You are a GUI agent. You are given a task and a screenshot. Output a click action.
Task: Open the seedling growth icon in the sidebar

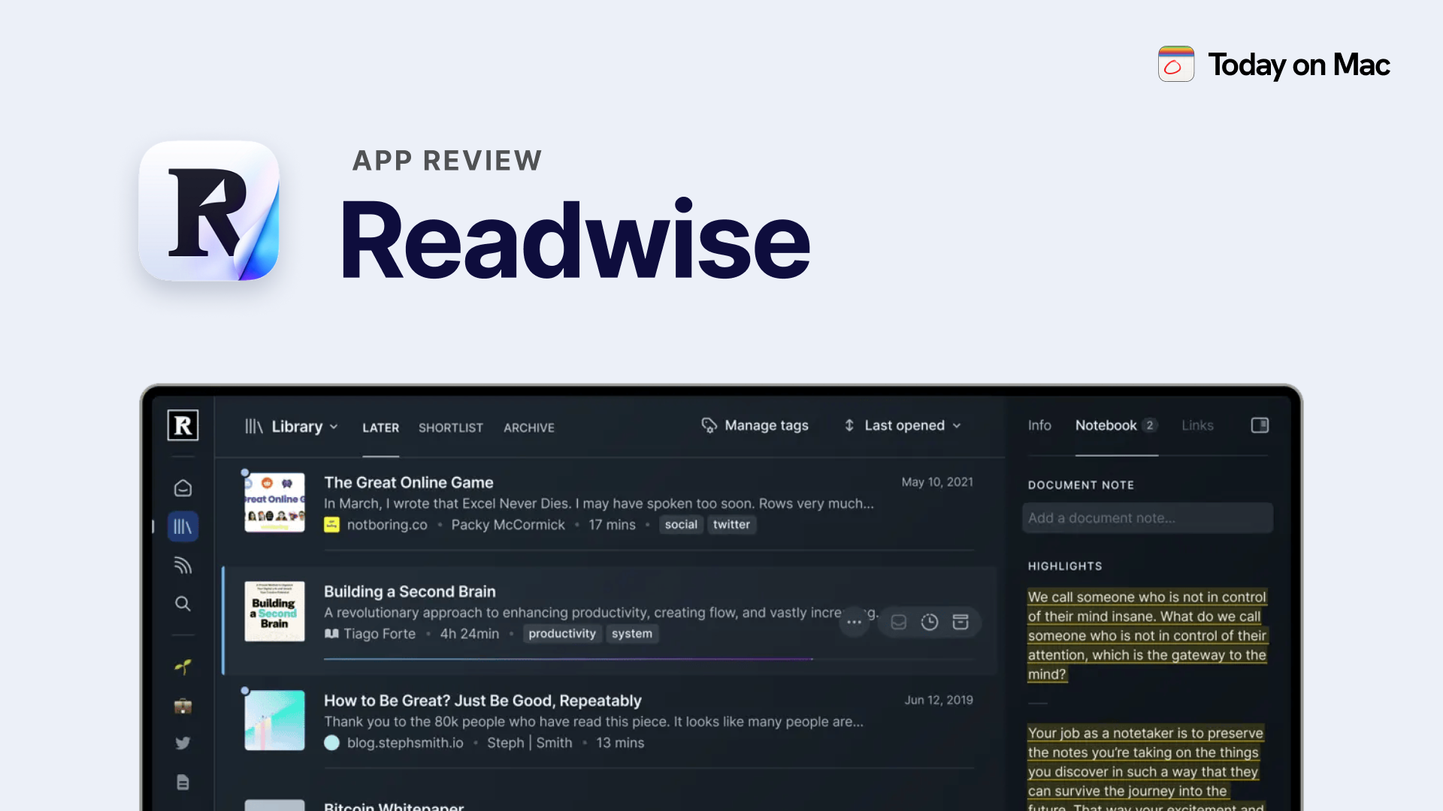coord(183,666)
